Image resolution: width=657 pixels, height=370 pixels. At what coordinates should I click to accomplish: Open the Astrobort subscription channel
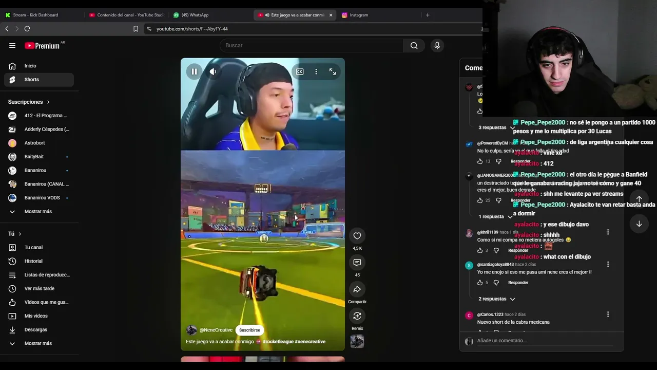(x=39, y=143)
